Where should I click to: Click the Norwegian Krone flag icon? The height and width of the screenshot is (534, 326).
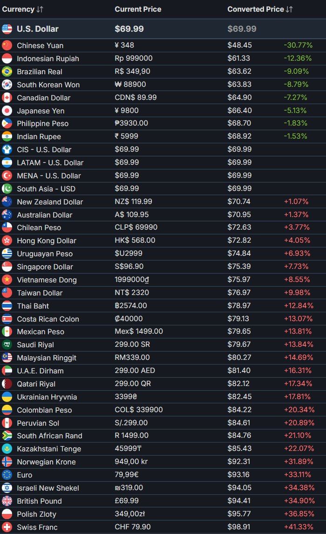point(7,462)
